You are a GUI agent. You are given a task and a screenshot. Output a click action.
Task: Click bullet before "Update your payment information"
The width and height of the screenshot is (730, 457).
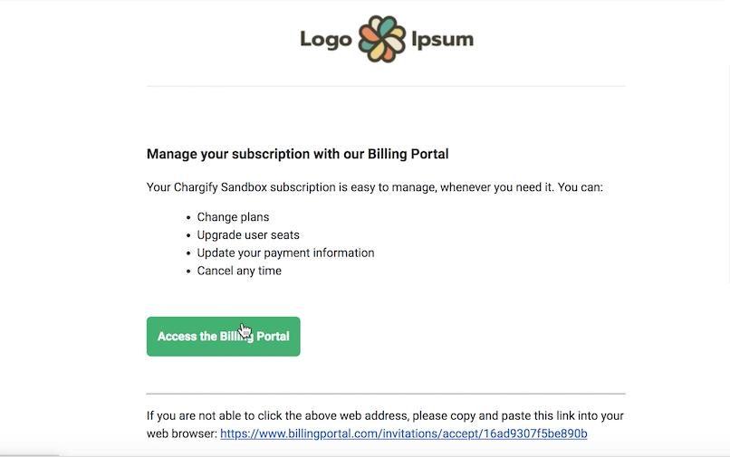(188, 253)
